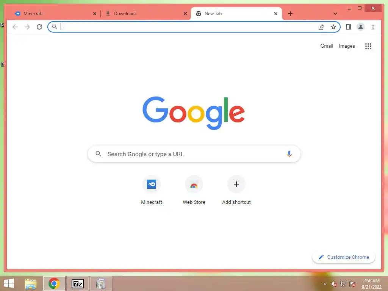Click the muted volume tray icon
This screenshot has width=388, height=291.
point(334,284)
